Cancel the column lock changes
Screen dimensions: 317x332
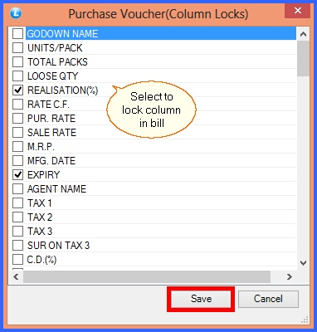268,299
